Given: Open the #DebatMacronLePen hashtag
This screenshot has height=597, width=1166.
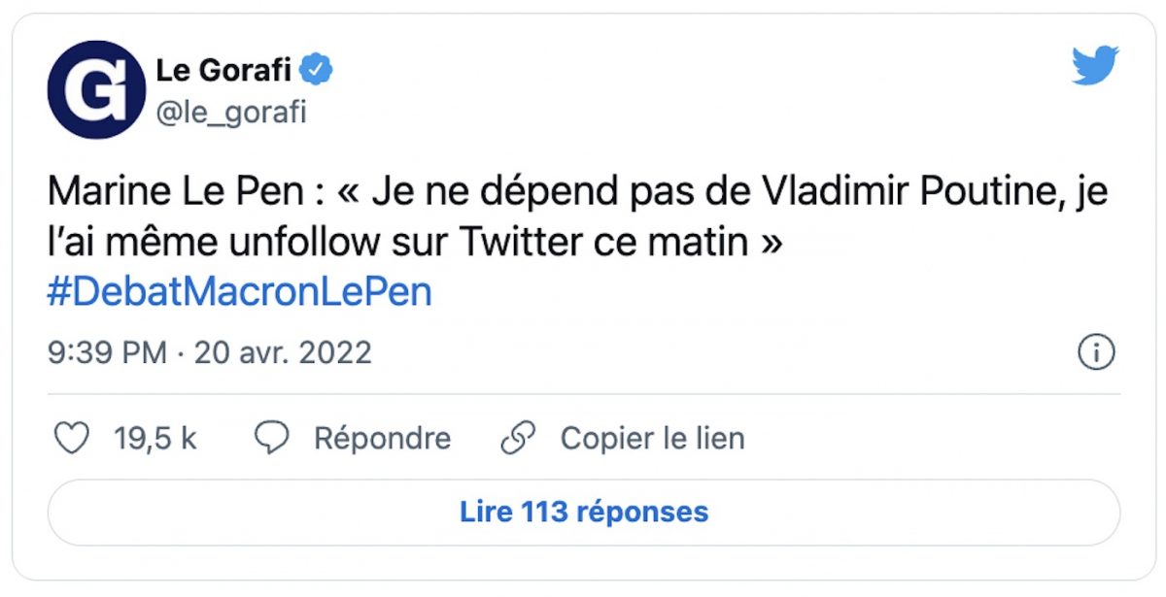Looking at the screenshot, I should click(239, 291).
